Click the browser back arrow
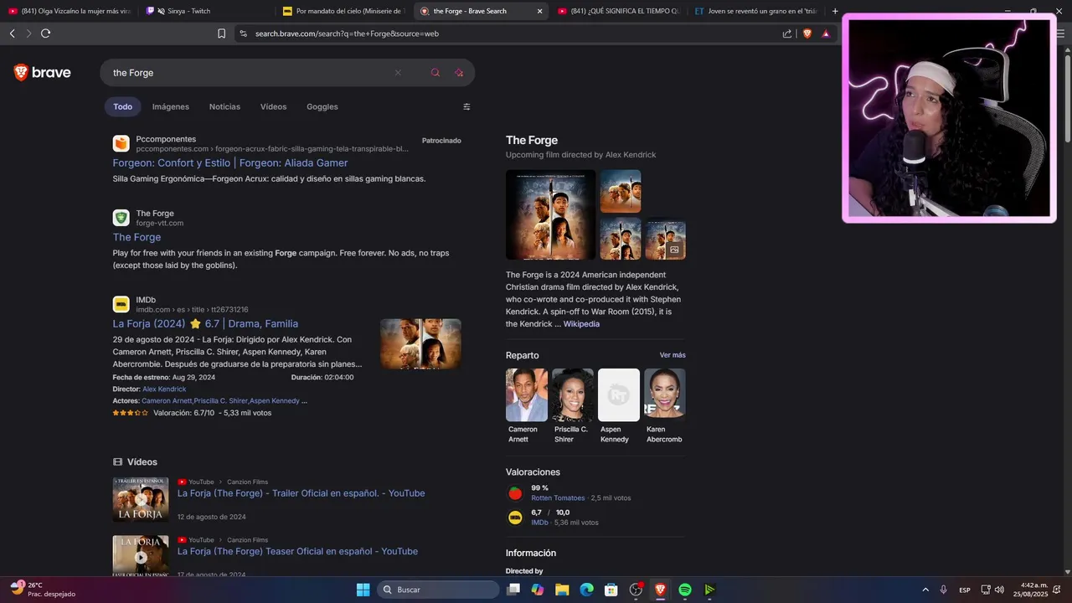The image size is (1072, 603). 12,33
